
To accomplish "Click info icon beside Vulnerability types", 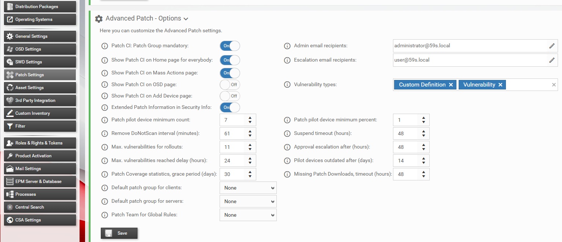I will [287, 85].
